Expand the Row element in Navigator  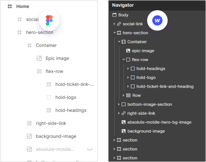click(123, 95)
